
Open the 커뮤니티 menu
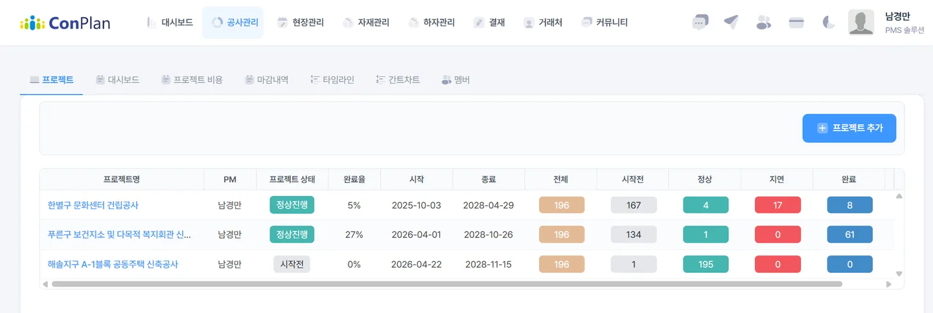[605, 23]
